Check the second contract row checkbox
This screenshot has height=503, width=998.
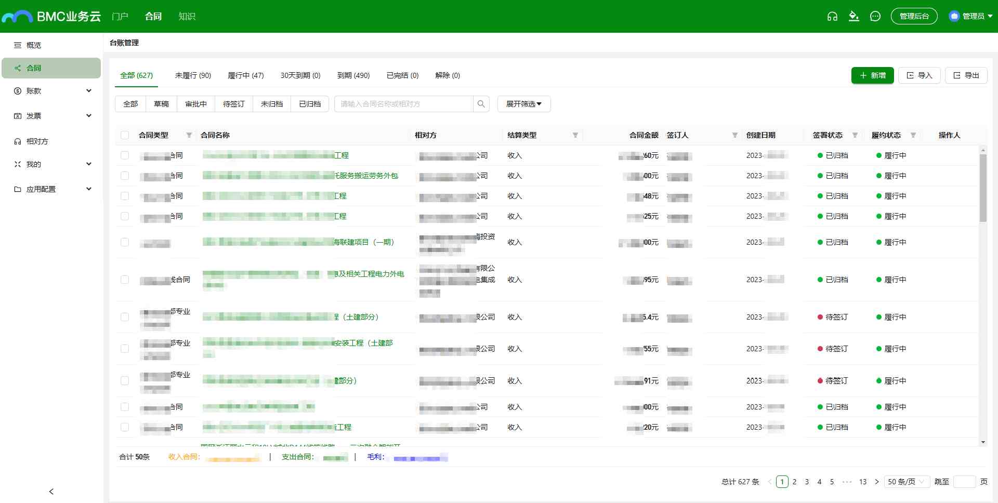click(x=125, y=176)
